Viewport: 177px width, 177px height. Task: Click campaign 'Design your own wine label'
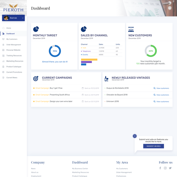(x=61, y=101)
